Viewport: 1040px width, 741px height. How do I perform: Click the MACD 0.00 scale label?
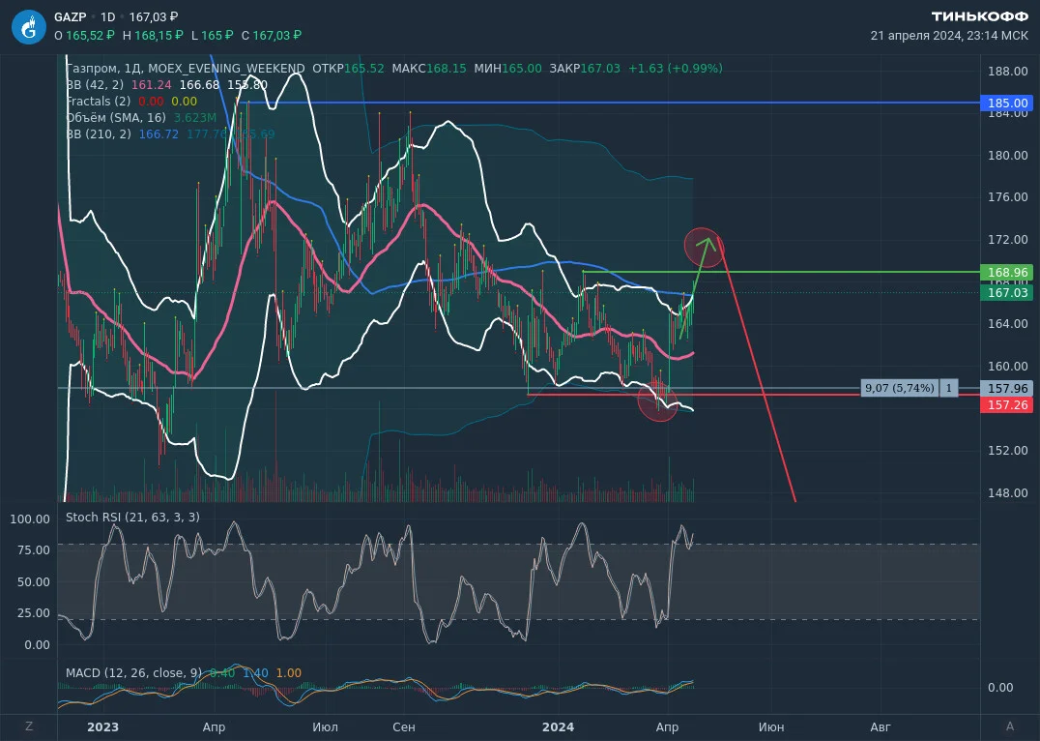click(1000, 687)
